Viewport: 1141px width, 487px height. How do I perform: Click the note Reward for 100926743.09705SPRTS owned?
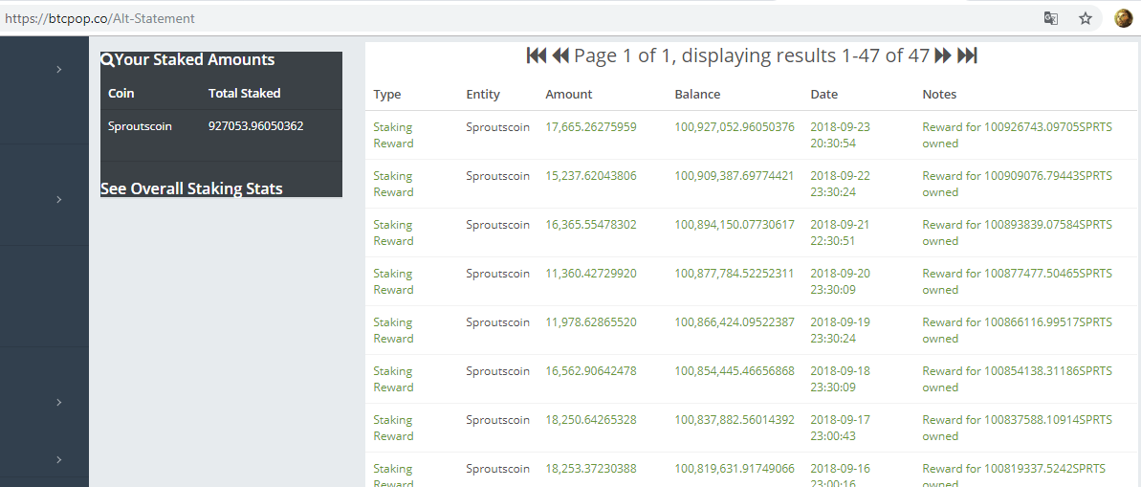(x=1018, y=135)
